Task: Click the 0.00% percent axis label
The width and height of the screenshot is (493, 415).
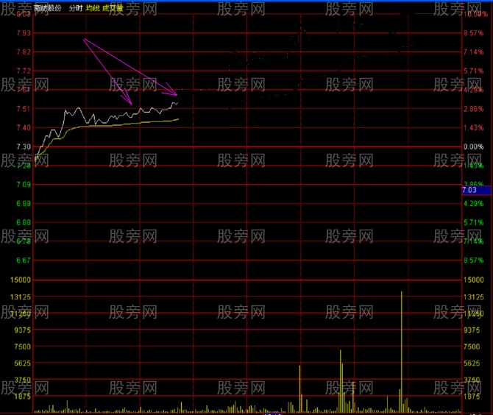Action: [x=474, y=147]
